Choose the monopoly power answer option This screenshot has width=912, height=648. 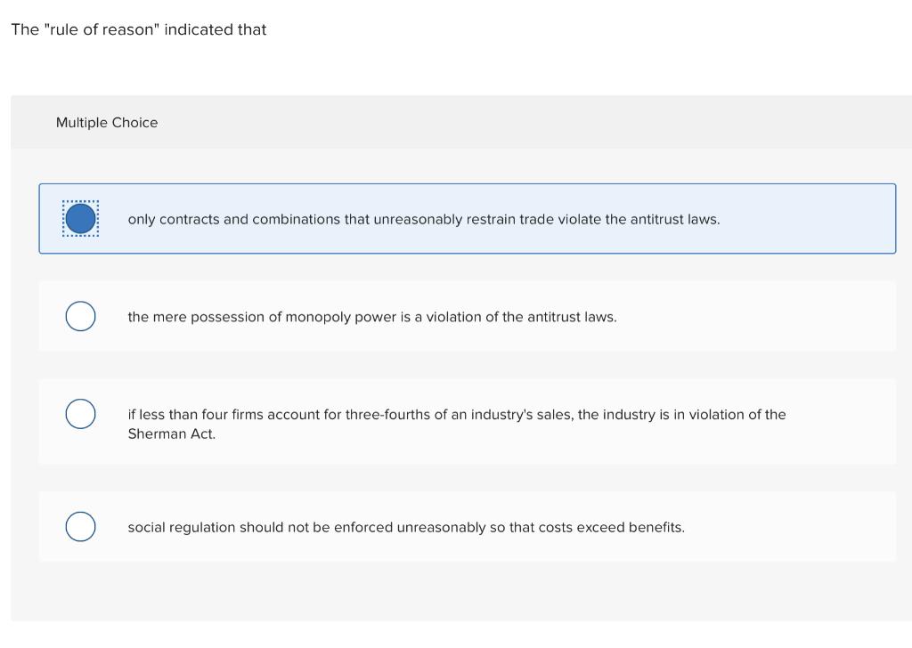80,315
